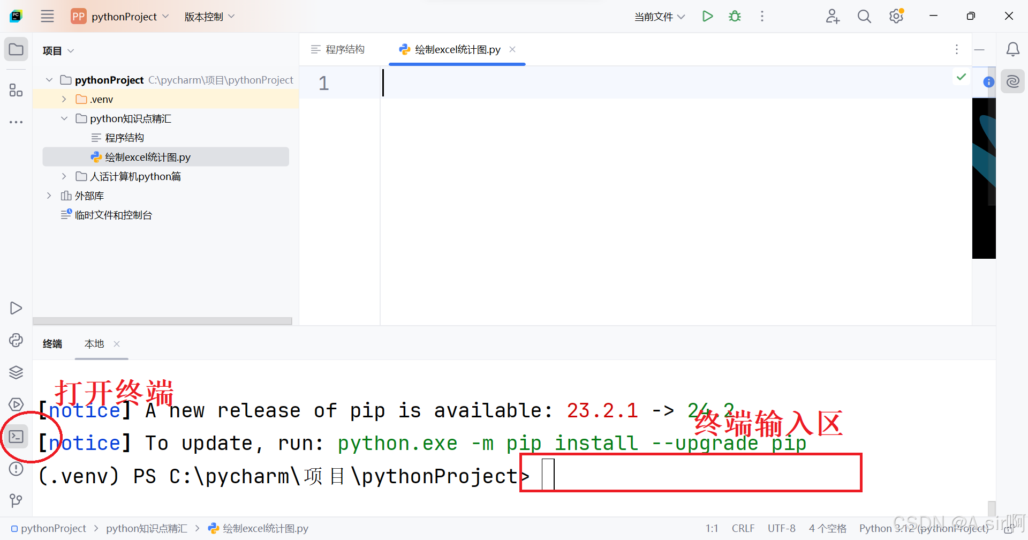Open the Settings gear icon
This screenshot has width=1028, height=540.
coord(896,16)
